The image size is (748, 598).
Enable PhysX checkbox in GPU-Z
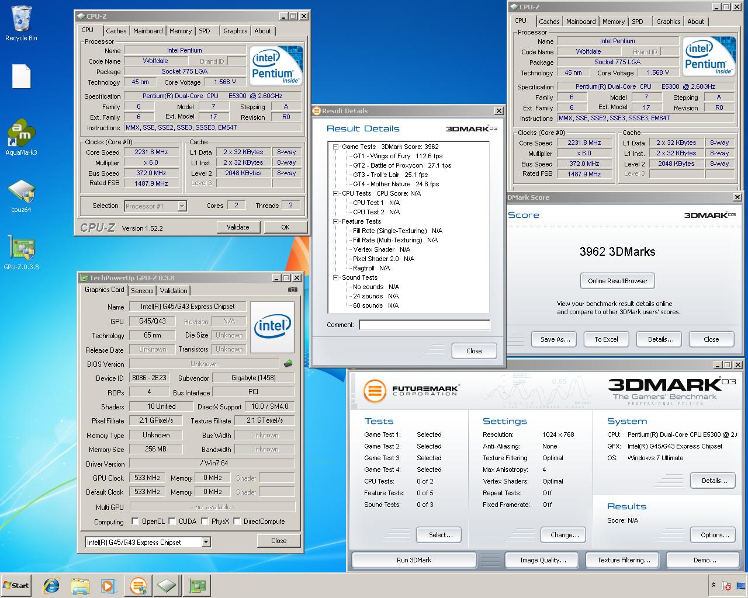(x=205, y=521)
